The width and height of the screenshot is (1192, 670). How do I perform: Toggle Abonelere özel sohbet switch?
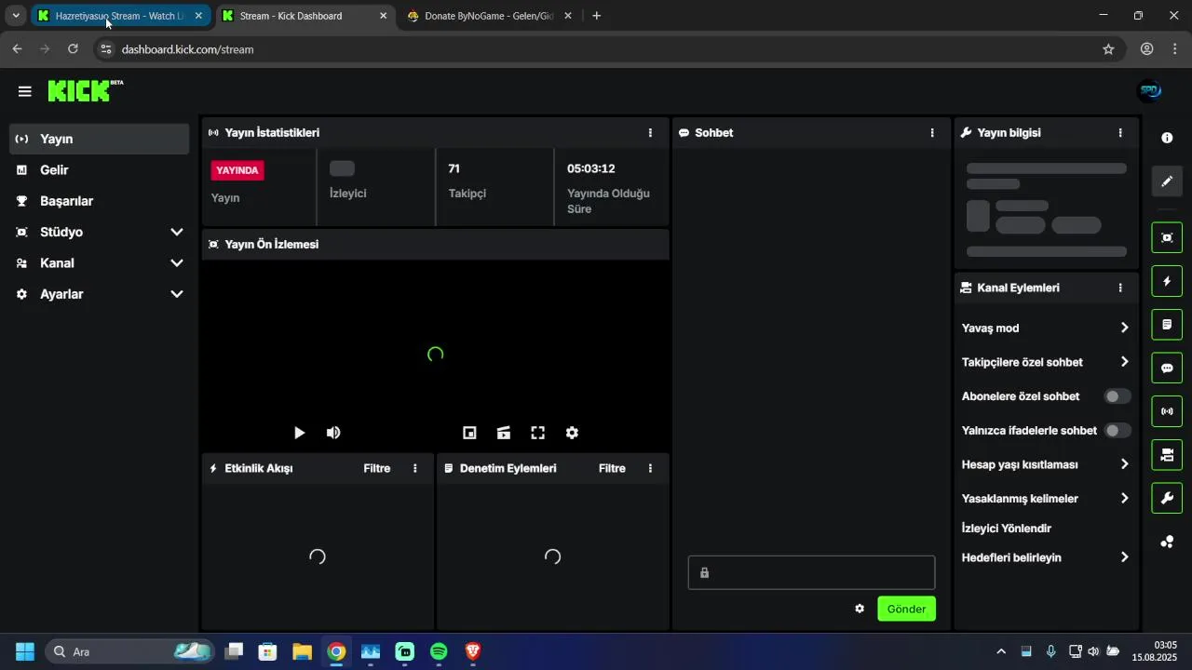1117,396
